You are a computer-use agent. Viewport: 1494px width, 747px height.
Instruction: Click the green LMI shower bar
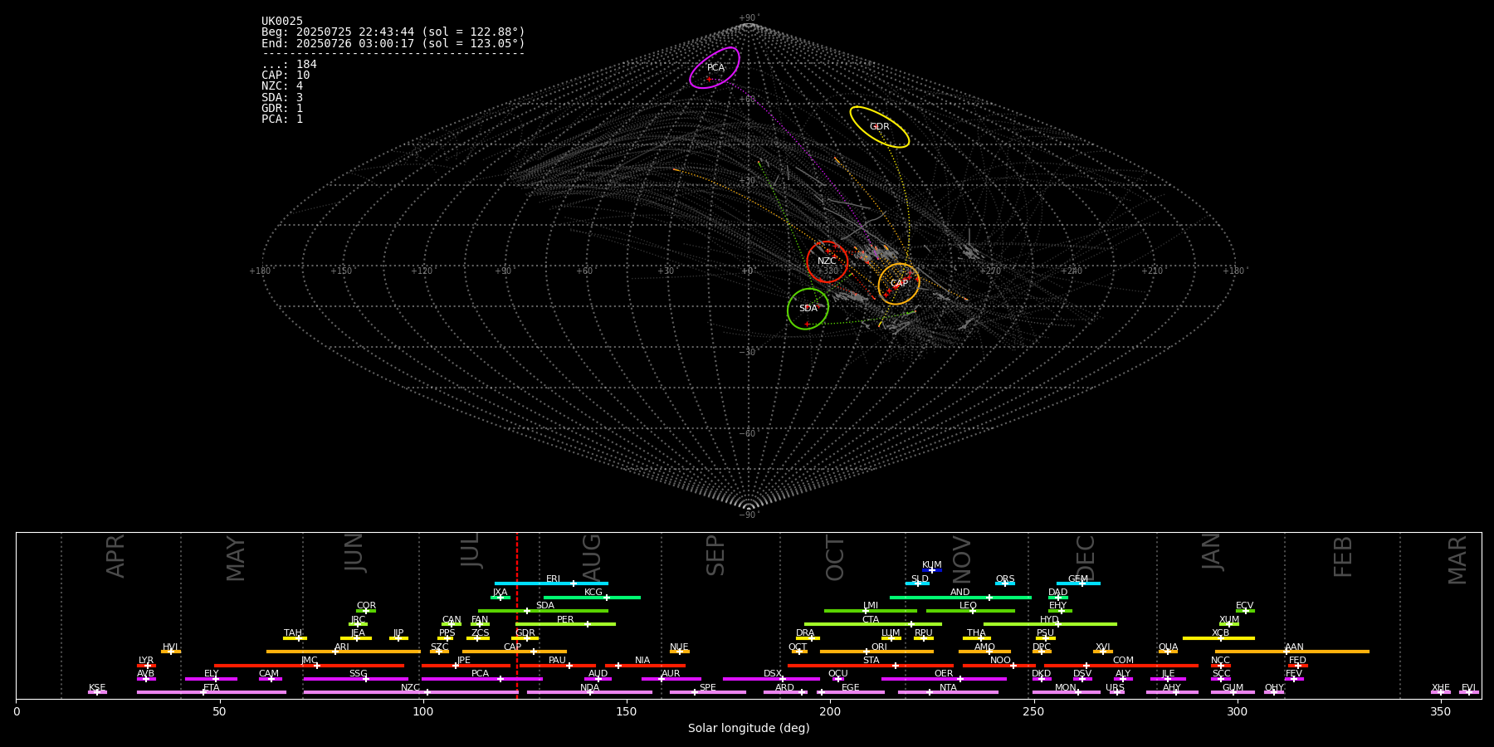click(871, 611)
